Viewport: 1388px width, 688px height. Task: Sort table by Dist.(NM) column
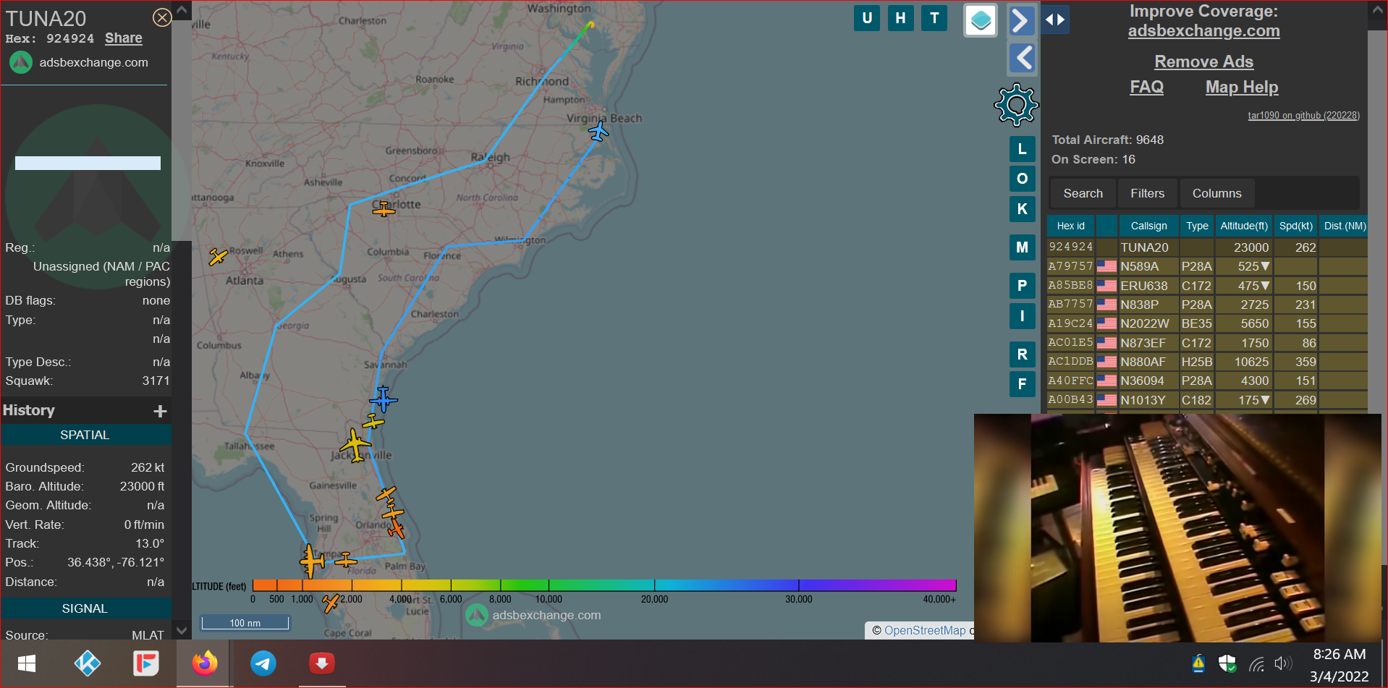[x=1345, y=226]
